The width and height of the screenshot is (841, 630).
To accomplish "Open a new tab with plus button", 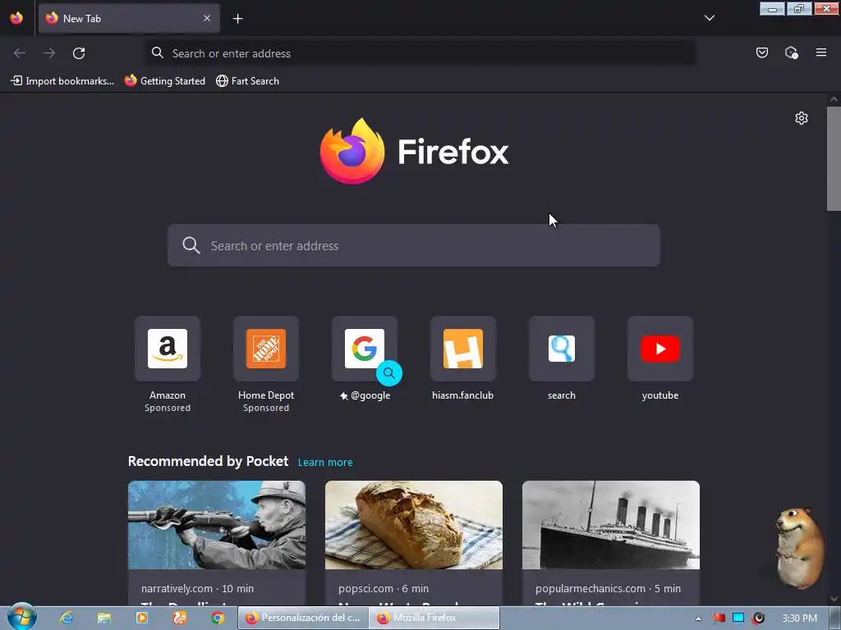I will pos(237,19).
